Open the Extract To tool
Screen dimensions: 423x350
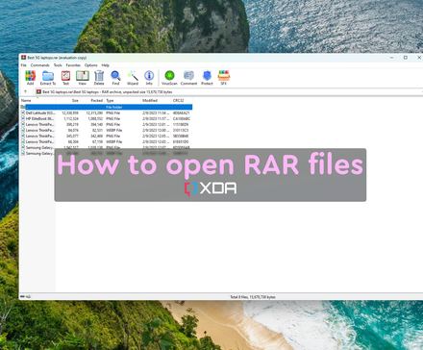pyautogui.click(x=48, y=78)
